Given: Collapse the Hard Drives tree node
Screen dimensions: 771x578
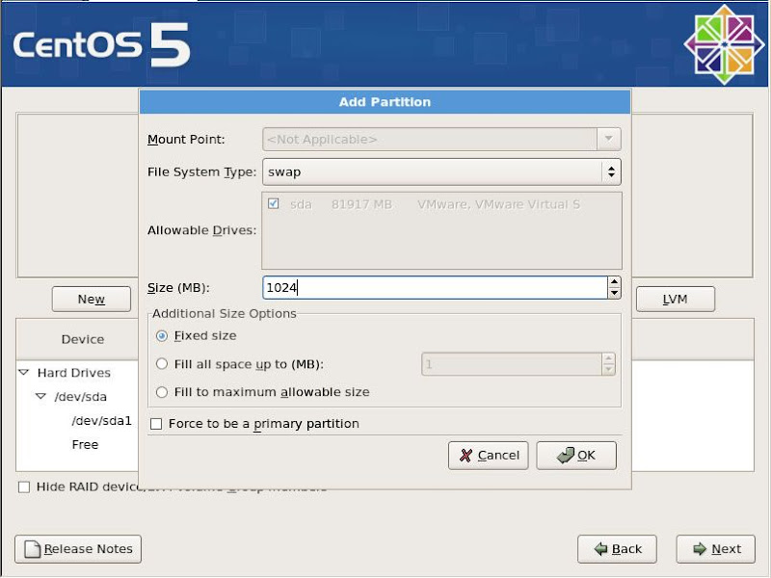Looking at the screenshot, I should 23,373.
